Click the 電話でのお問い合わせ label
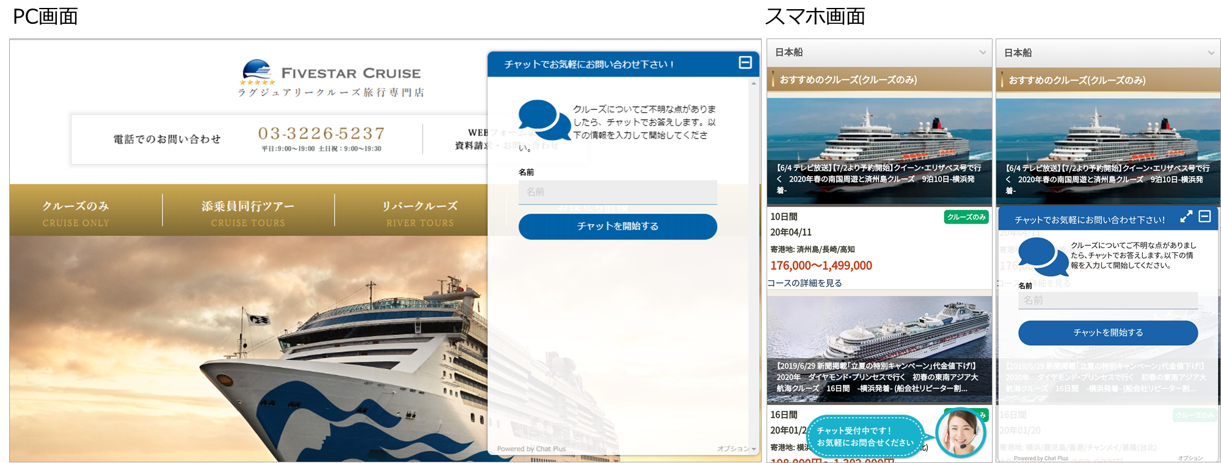 tap(167, 139)
